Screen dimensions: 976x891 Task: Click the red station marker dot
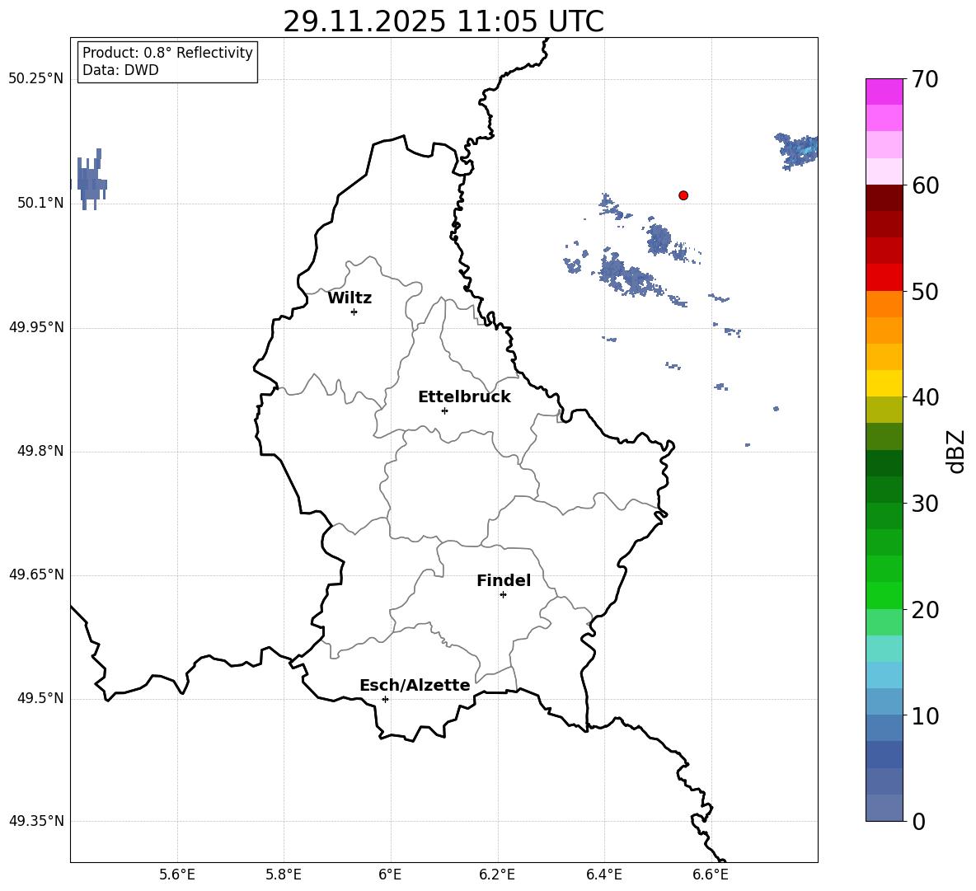683,195
